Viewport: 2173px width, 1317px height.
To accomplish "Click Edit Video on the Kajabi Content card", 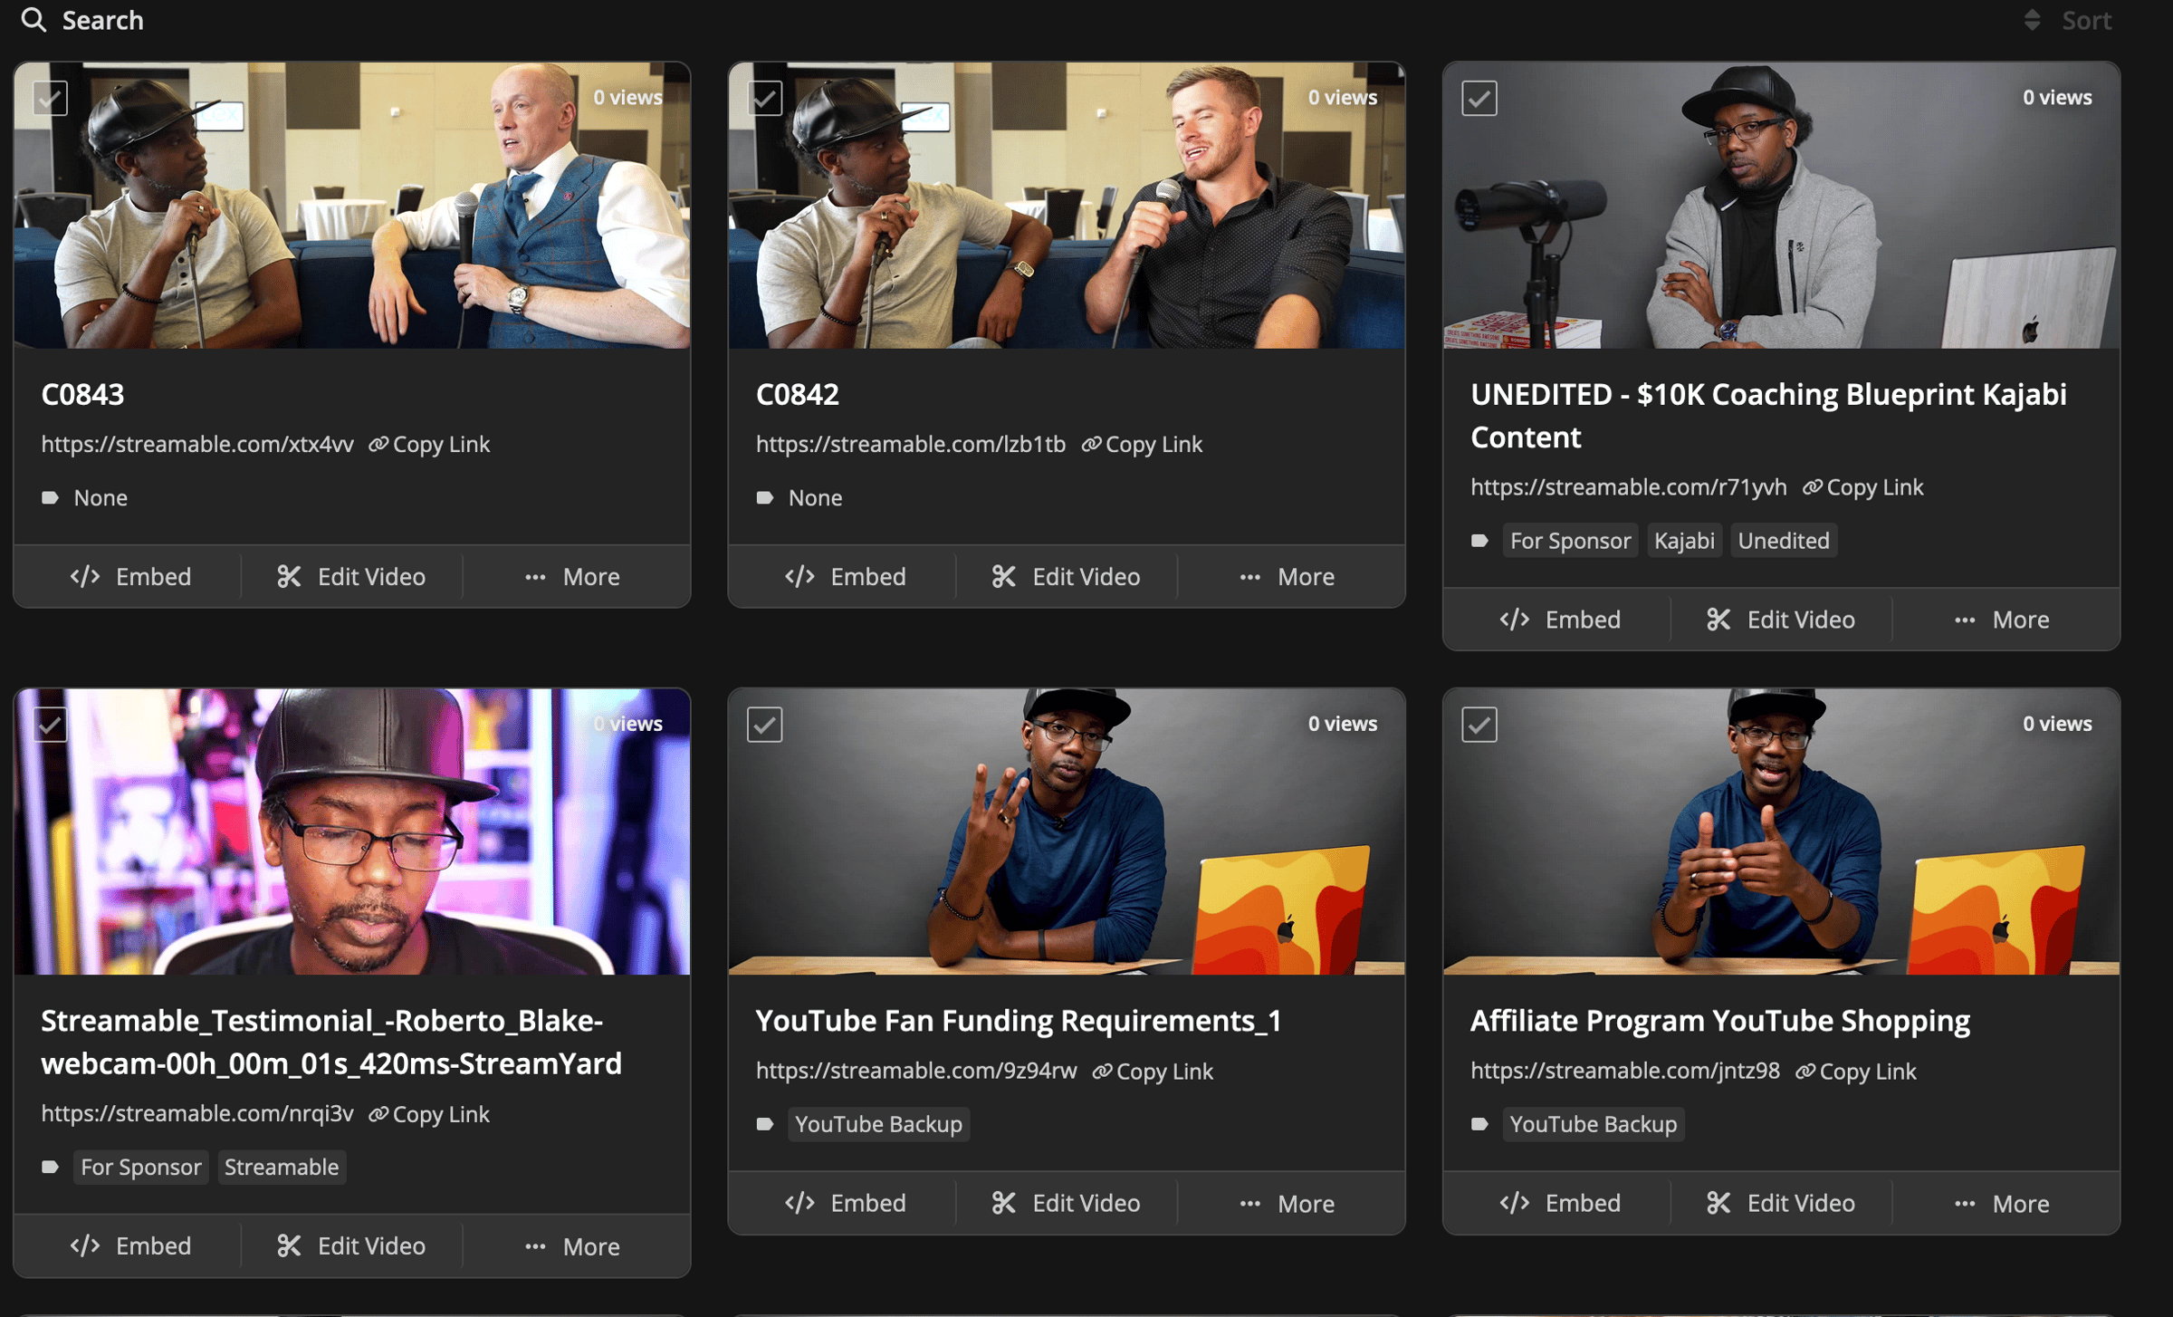I will coord(1781,620).
